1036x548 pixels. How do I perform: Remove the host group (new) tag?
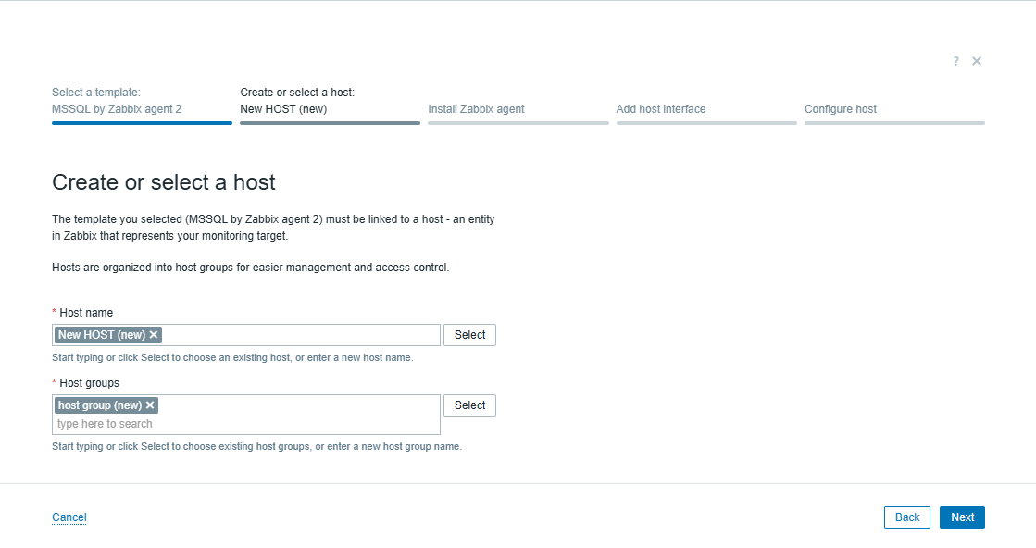[150, 405]
